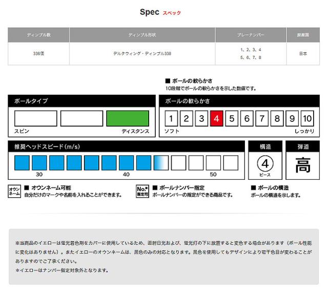Click the first blue head speed box
The image size is (328, 295).
[x=22, y=163]
